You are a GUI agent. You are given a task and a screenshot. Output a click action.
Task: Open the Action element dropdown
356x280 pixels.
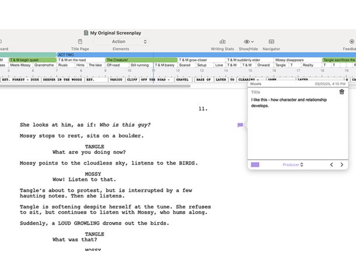[121, 42]
